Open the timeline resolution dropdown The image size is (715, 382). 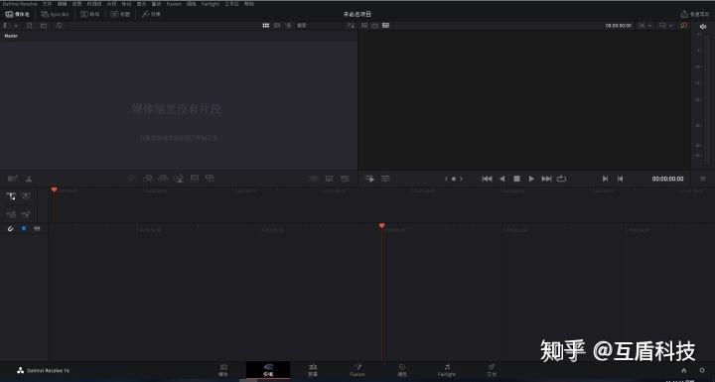click(644, 26)
